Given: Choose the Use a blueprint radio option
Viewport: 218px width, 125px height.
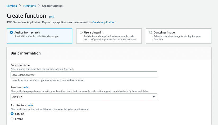Looking at the screenshot, I should coord(81,32).
